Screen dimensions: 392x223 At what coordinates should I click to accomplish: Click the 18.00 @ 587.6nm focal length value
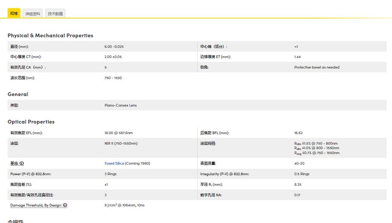[118, 133]
